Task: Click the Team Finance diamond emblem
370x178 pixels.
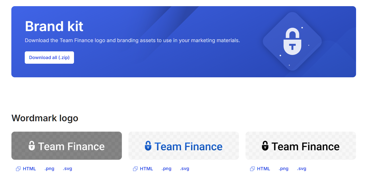Action: pos(292,41)
